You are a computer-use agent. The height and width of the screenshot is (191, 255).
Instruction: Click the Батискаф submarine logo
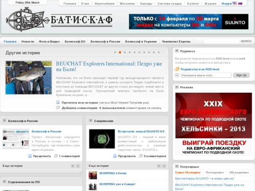pos(59,19)
